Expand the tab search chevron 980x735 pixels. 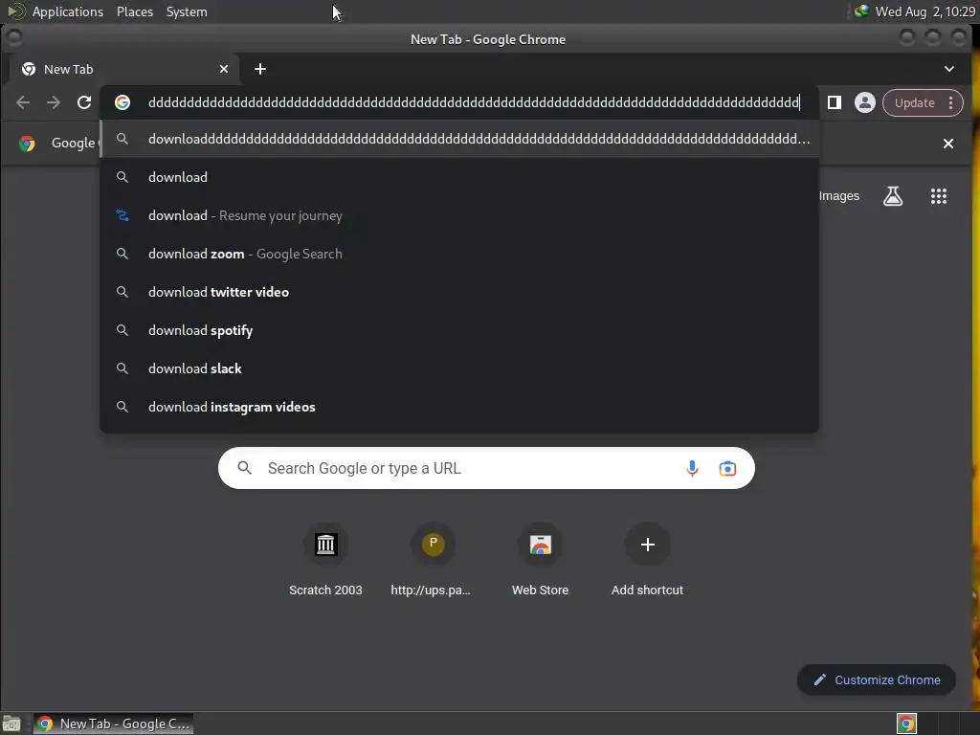[x=948, y=69]
